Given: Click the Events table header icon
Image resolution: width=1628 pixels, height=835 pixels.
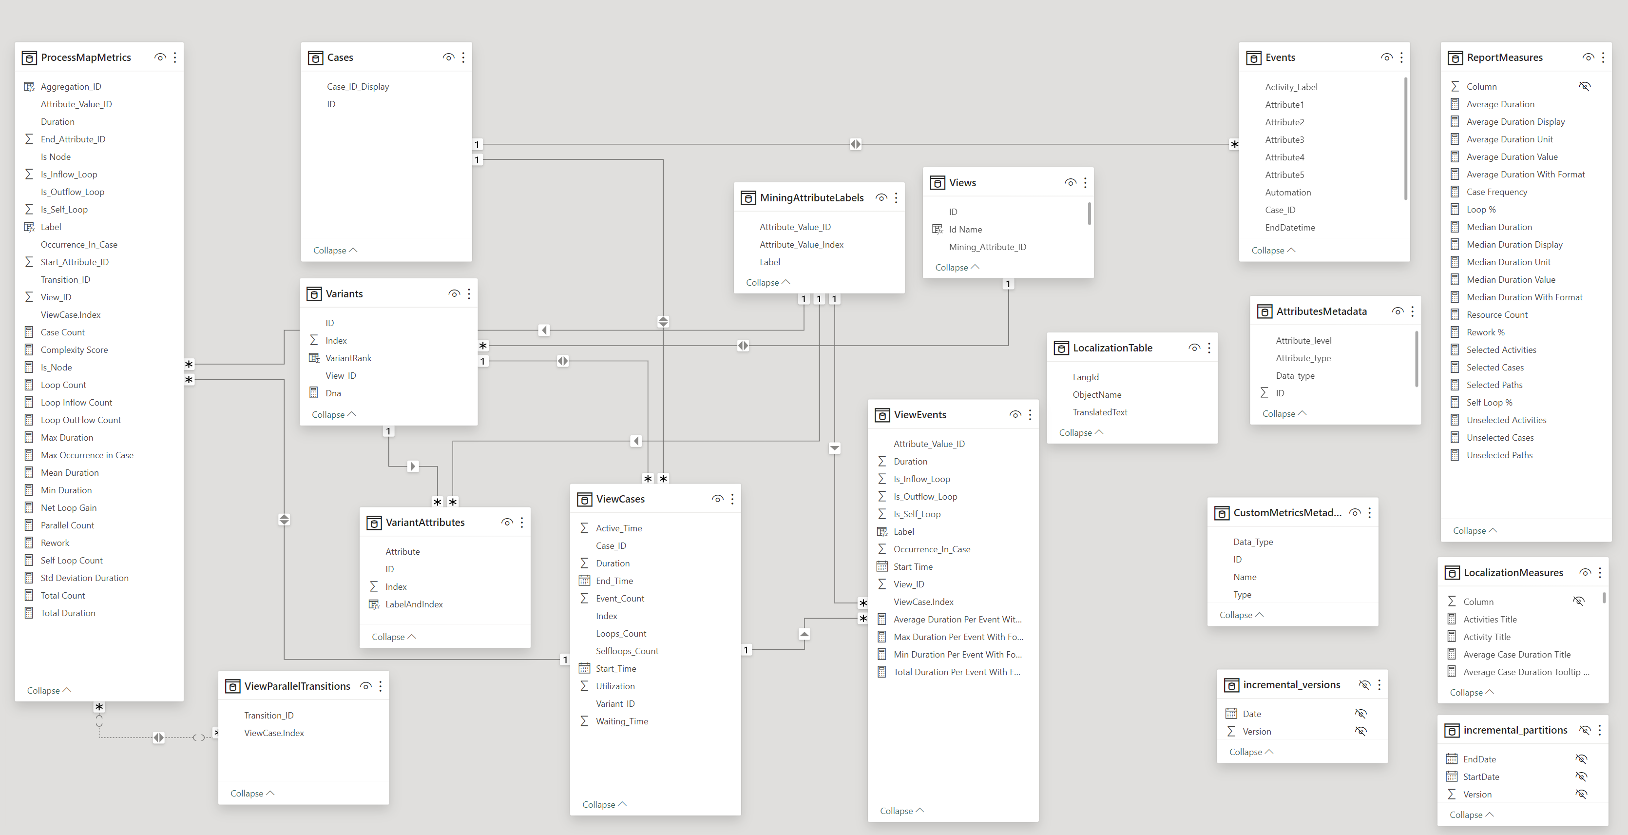Looking at the screenshot, I should [1253, 58].
